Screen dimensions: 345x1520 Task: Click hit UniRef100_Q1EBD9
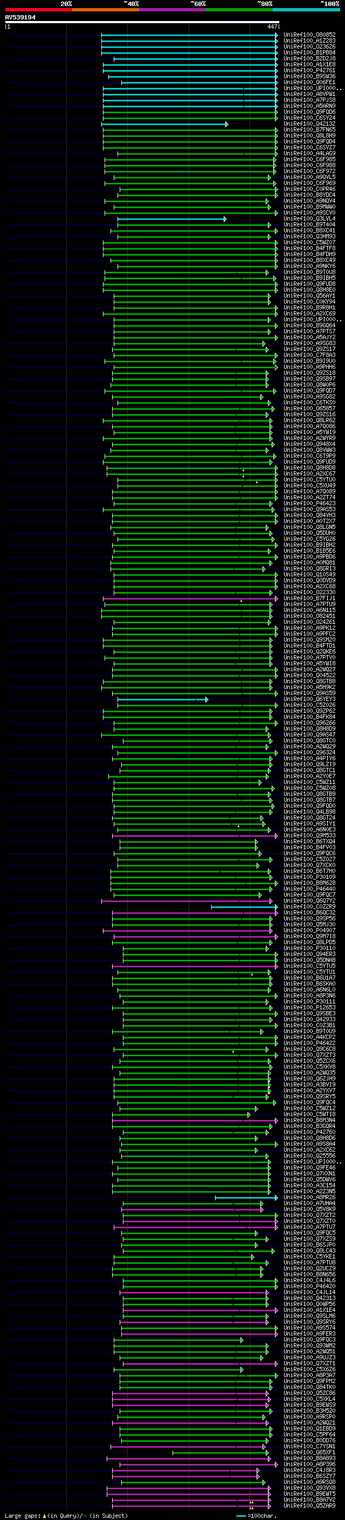pyautogui.click(x=309, y=1429)
